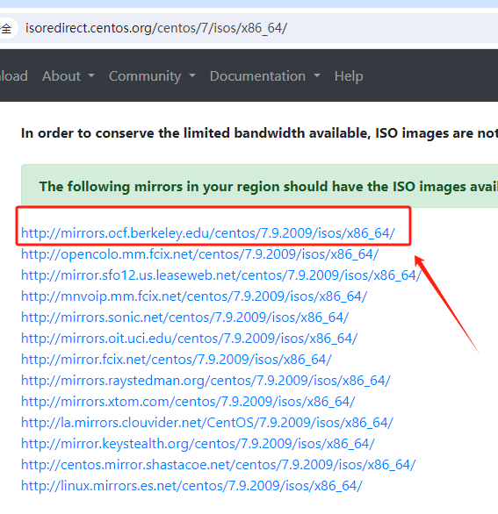Open the Help menu item
The image size is (498, 514).
(x=349, y=76)
